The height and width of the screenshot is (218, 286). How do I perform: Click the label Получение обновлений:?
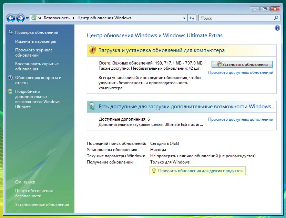point(110,162)
